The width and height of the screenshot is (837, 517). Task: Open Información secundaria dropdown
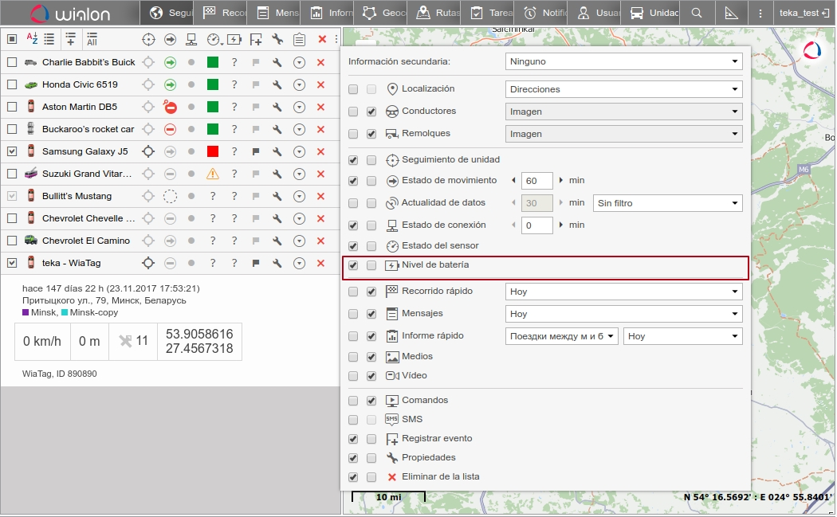pyautogui.click(x=623, y=61)
